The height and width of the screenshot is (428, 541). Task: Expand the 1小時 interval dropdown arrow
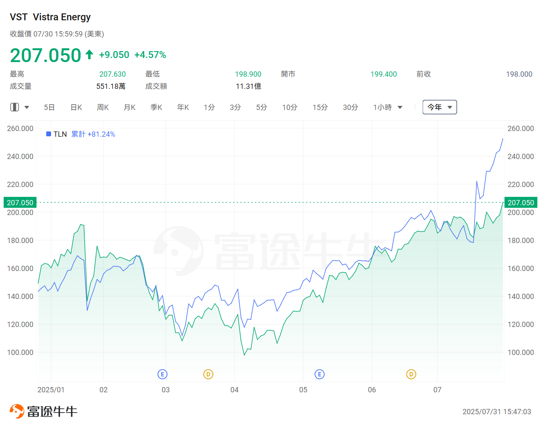pyautogui.click(x=400, y=108)
